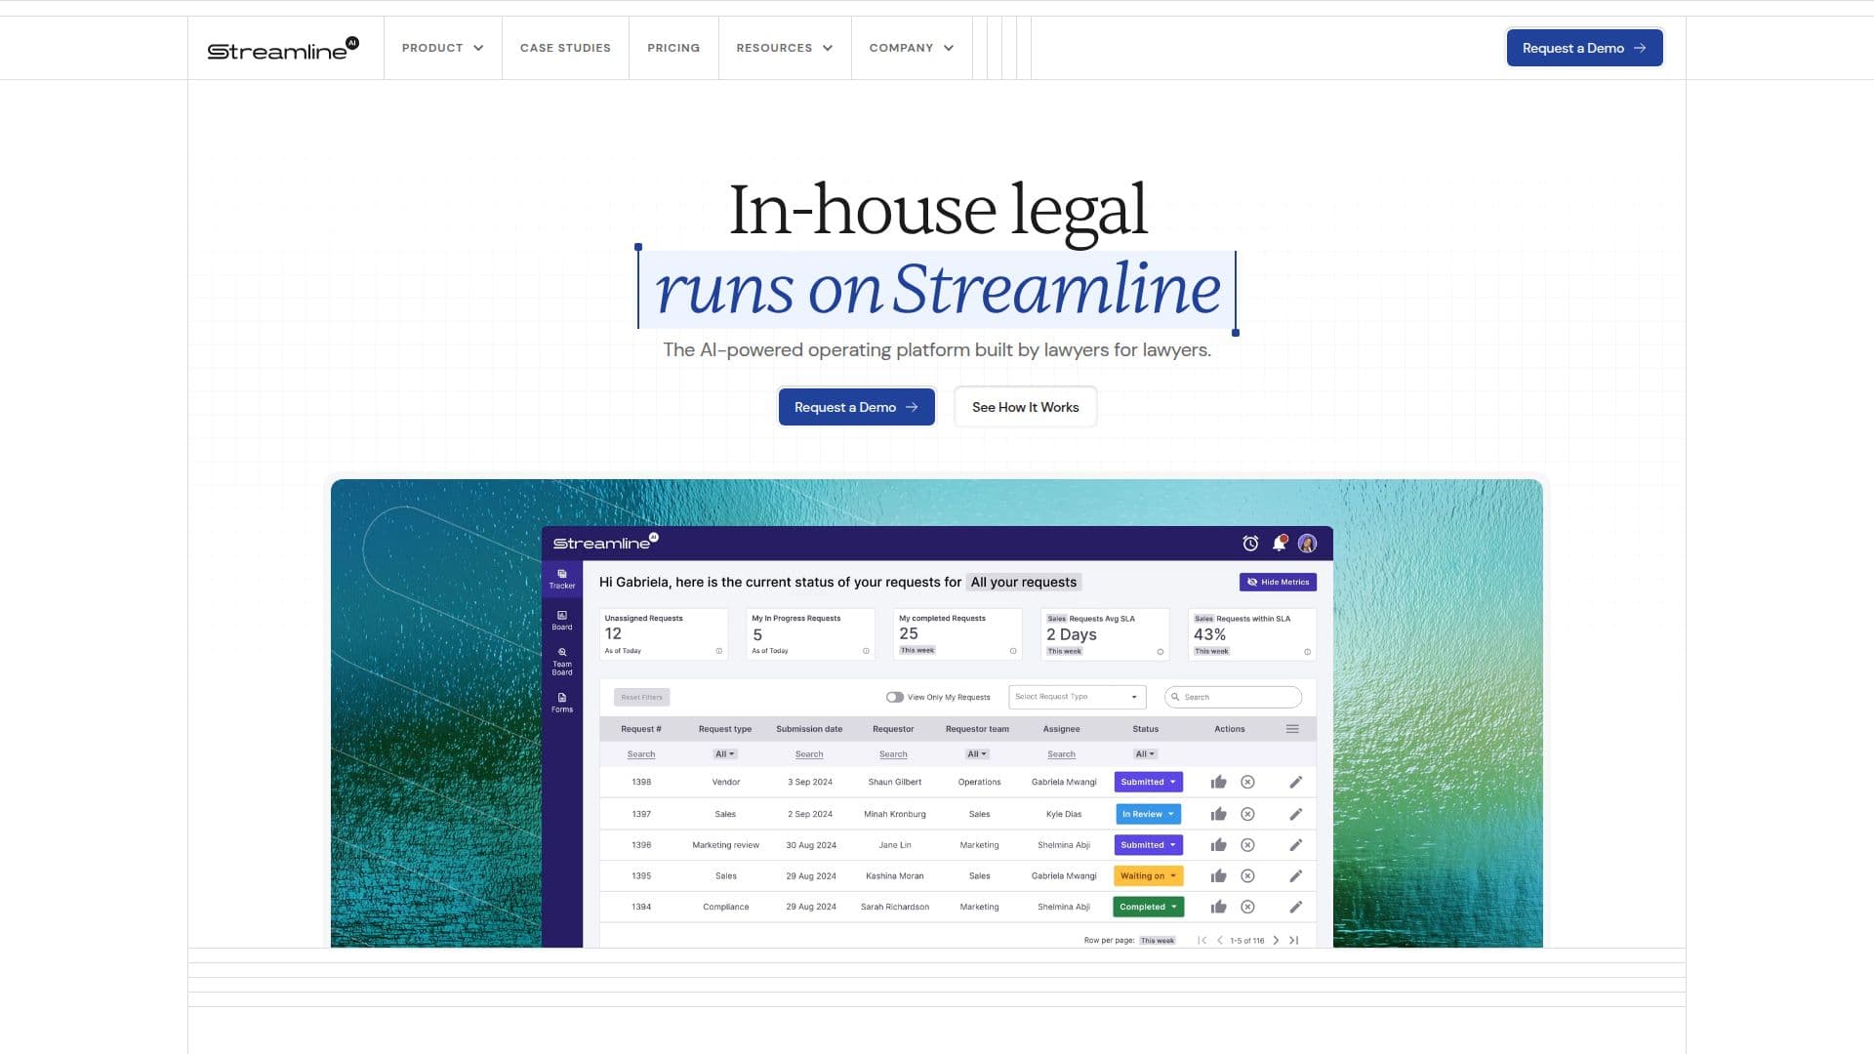The image size is (1874, 1054).
Task: Click Sarah Richardson requestor cell
Action: click(895, 907)
